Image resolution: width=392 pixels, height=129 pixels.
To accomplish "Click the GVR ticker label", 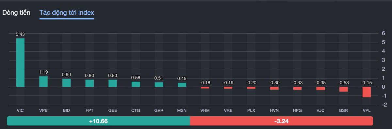I will click(x=159, y=111).
